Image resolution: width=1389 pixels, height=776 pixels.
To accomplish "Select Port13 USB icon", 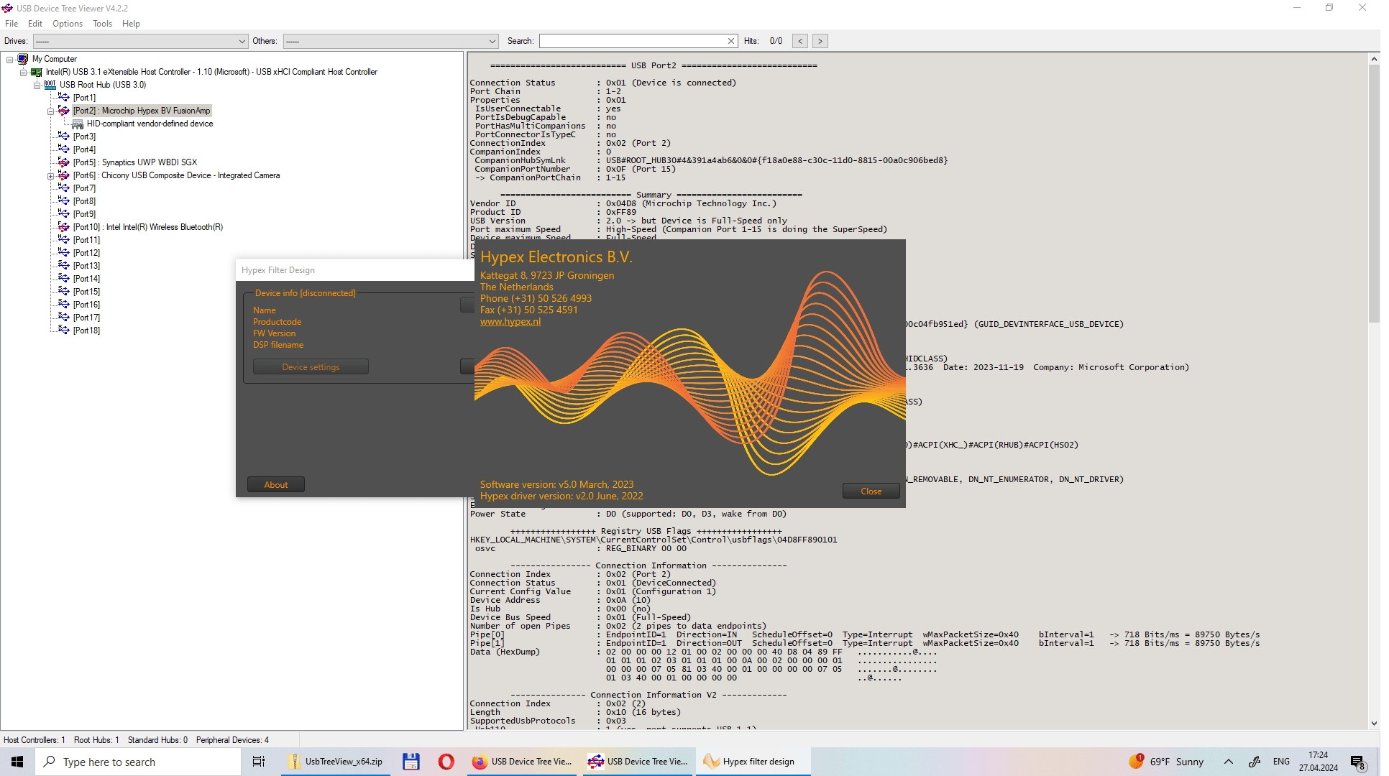I will (64, 266).
